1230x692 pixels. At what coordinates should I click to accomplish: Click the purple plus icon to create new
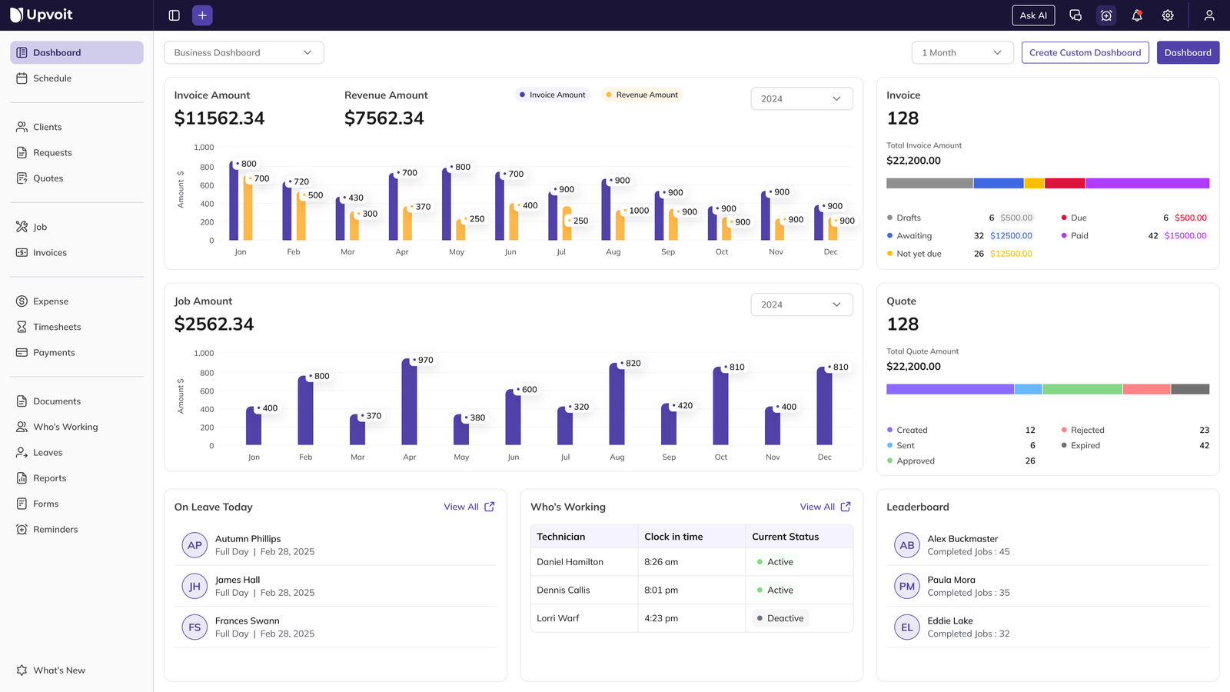click(x=201, y=15)
